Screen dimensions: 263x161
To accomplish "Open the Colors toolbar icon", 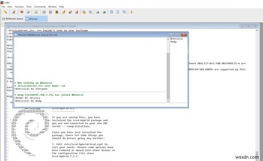I will (57, 12).
